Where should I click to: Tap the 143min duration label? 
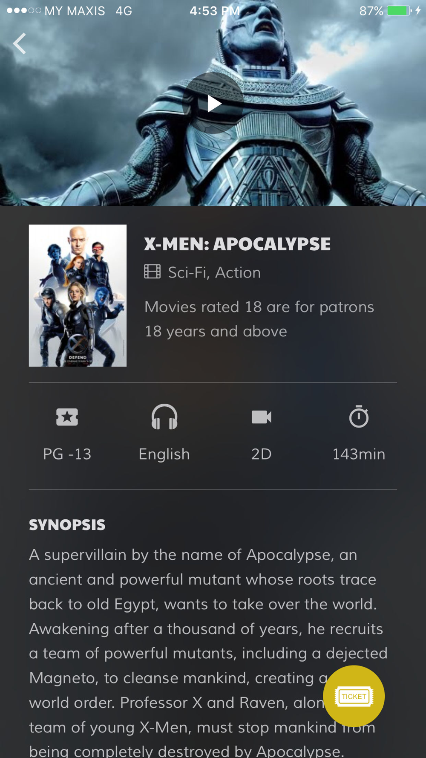pos(359,454)
